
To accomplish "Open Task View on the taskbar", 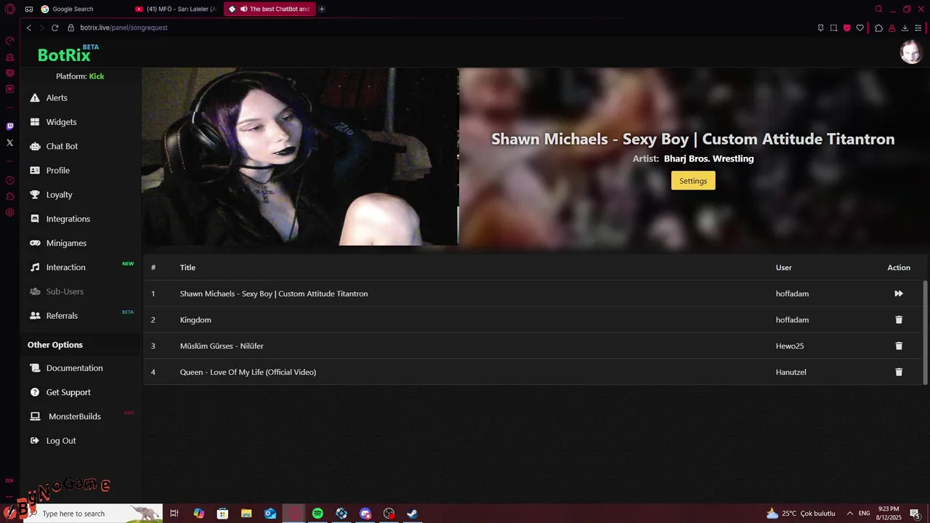I will pos(174,514).
